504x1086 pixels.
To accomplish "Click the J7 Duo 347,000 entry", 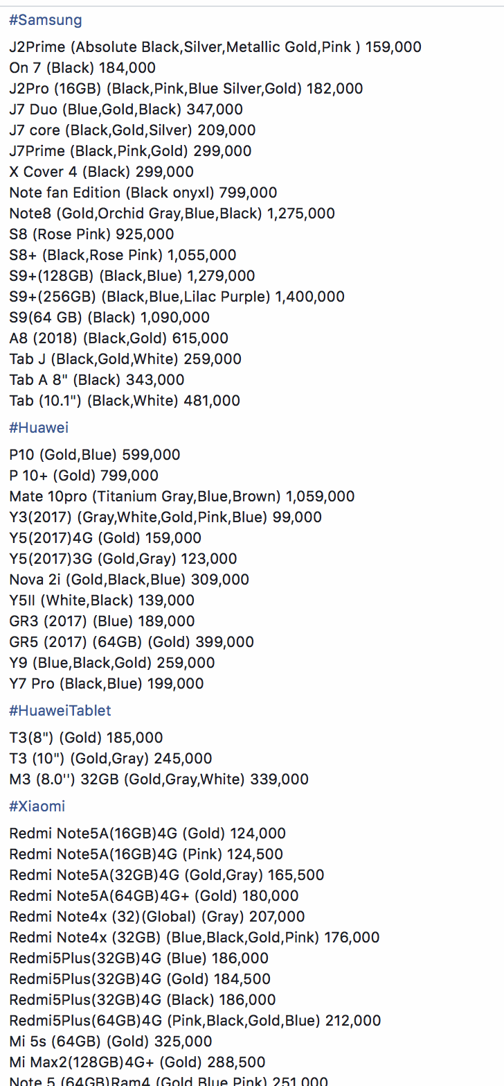I will (x=126, y=110).
